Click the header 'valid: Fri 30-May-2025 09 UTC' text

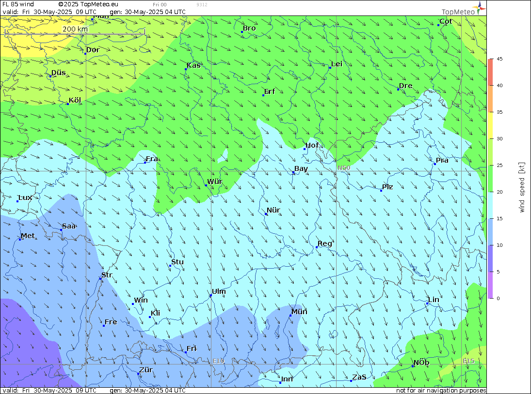[x=49, y=12]
